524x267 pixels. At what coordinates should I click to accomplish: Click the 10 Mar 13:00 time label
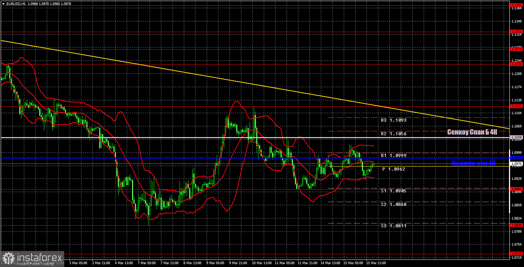coord(262,263)
